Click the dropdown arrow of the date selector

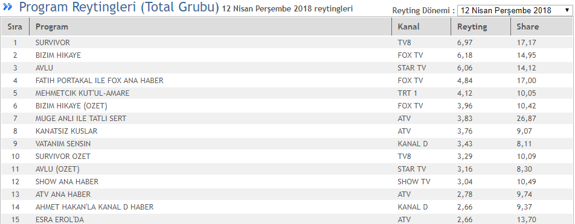coord(567,11)
